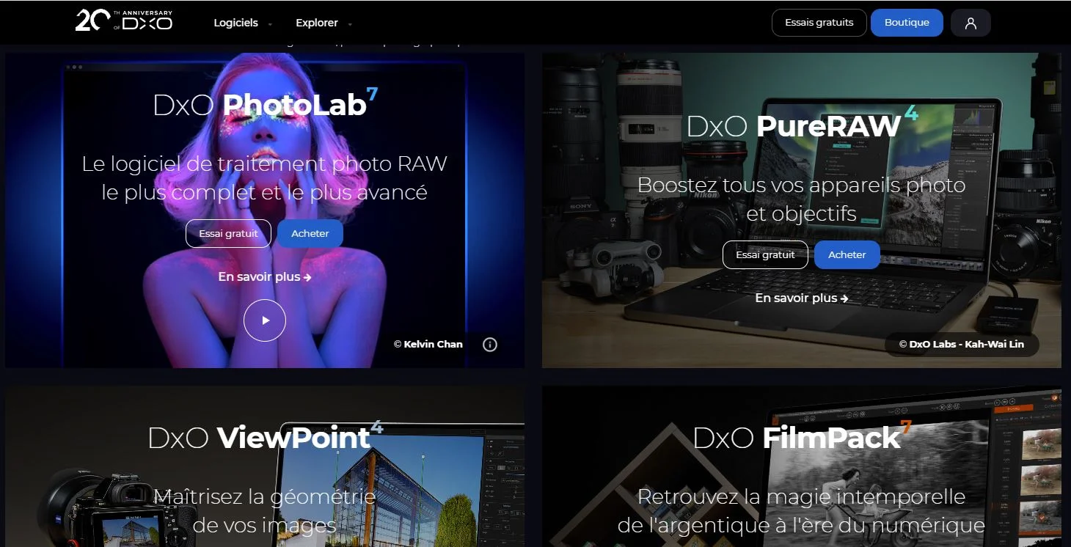
Task: Open the Explorer menu
Action: 317,23
